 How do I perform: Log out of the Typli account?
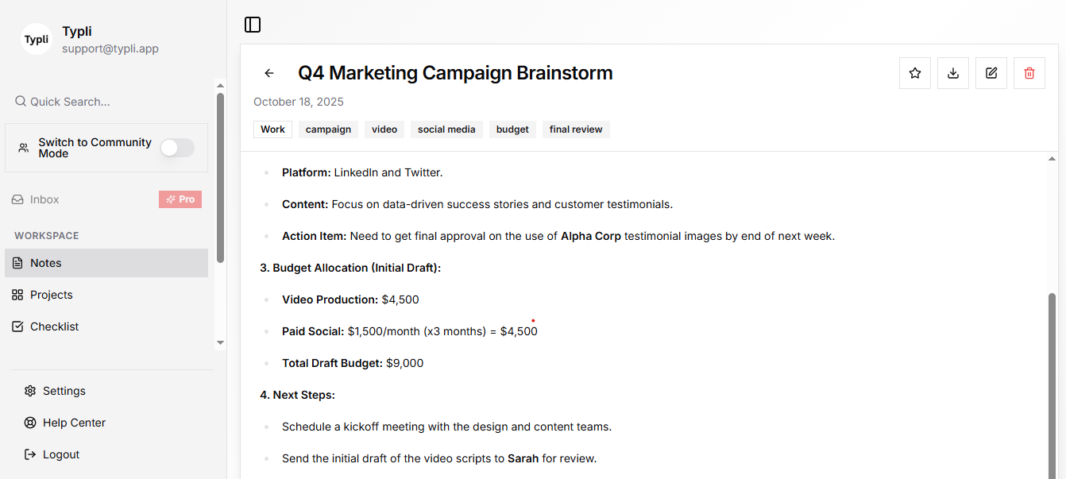point(60,454)
